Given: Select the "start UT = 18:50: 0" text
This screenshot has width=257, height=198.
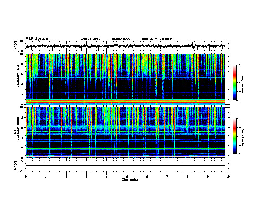Looking at the screenshot, I should pyautogui.click(x=157, y=39).
